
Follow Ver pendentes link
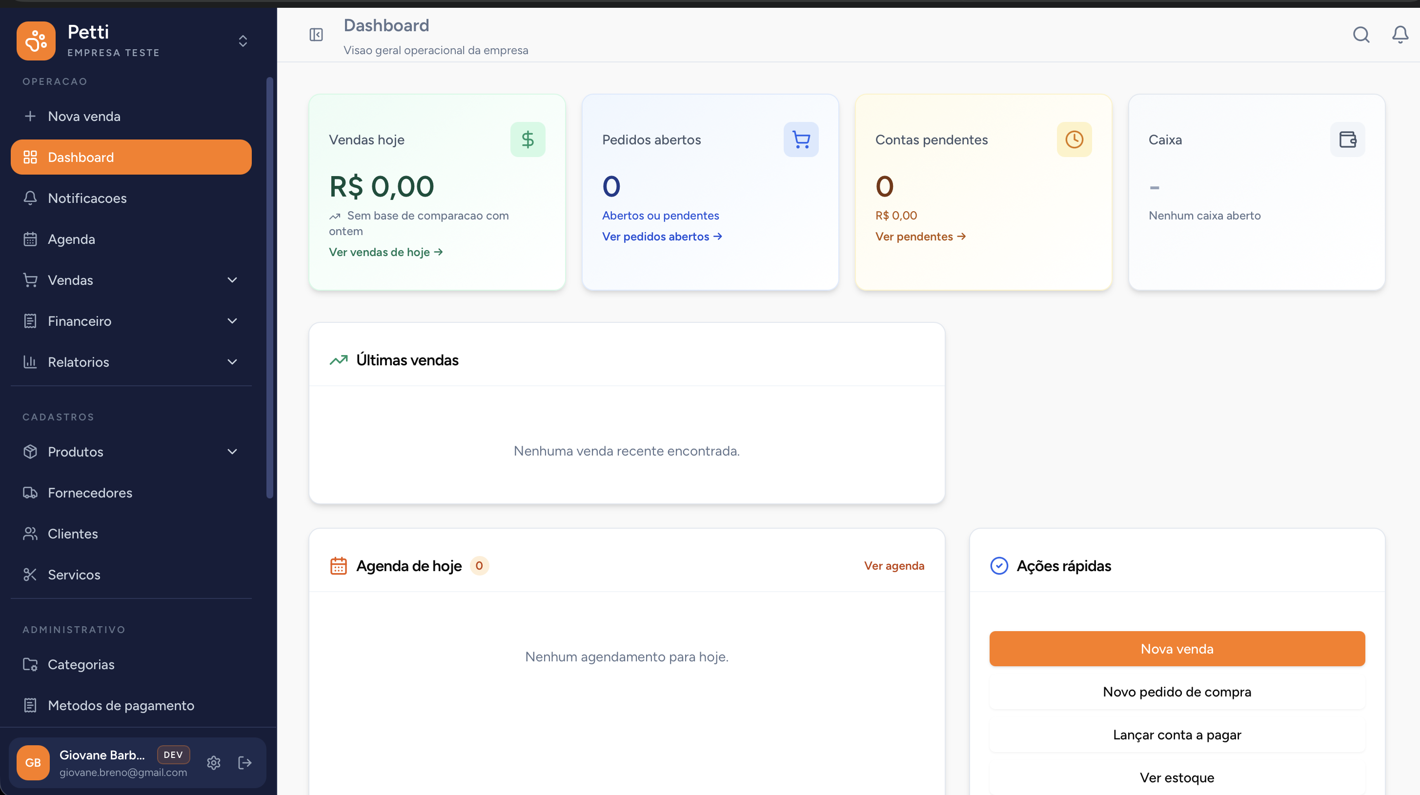point(921,237)
